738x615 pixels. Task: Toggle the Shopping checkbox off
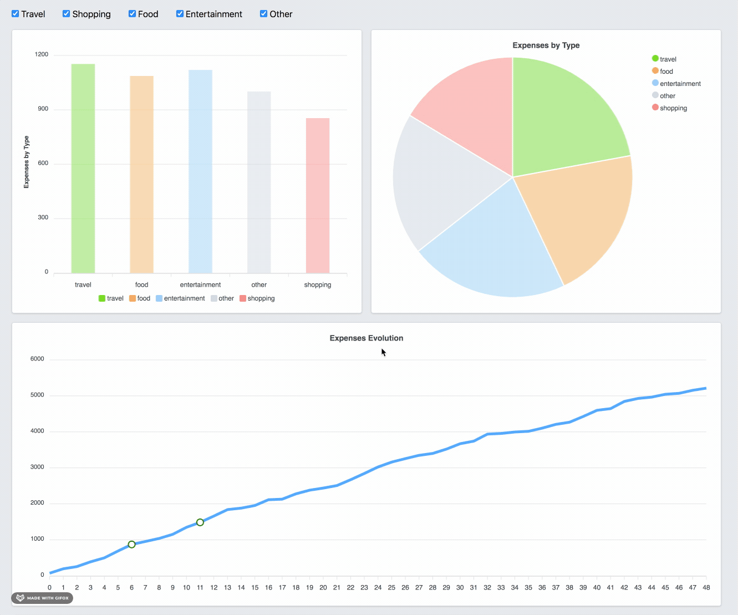click(67, 14)
